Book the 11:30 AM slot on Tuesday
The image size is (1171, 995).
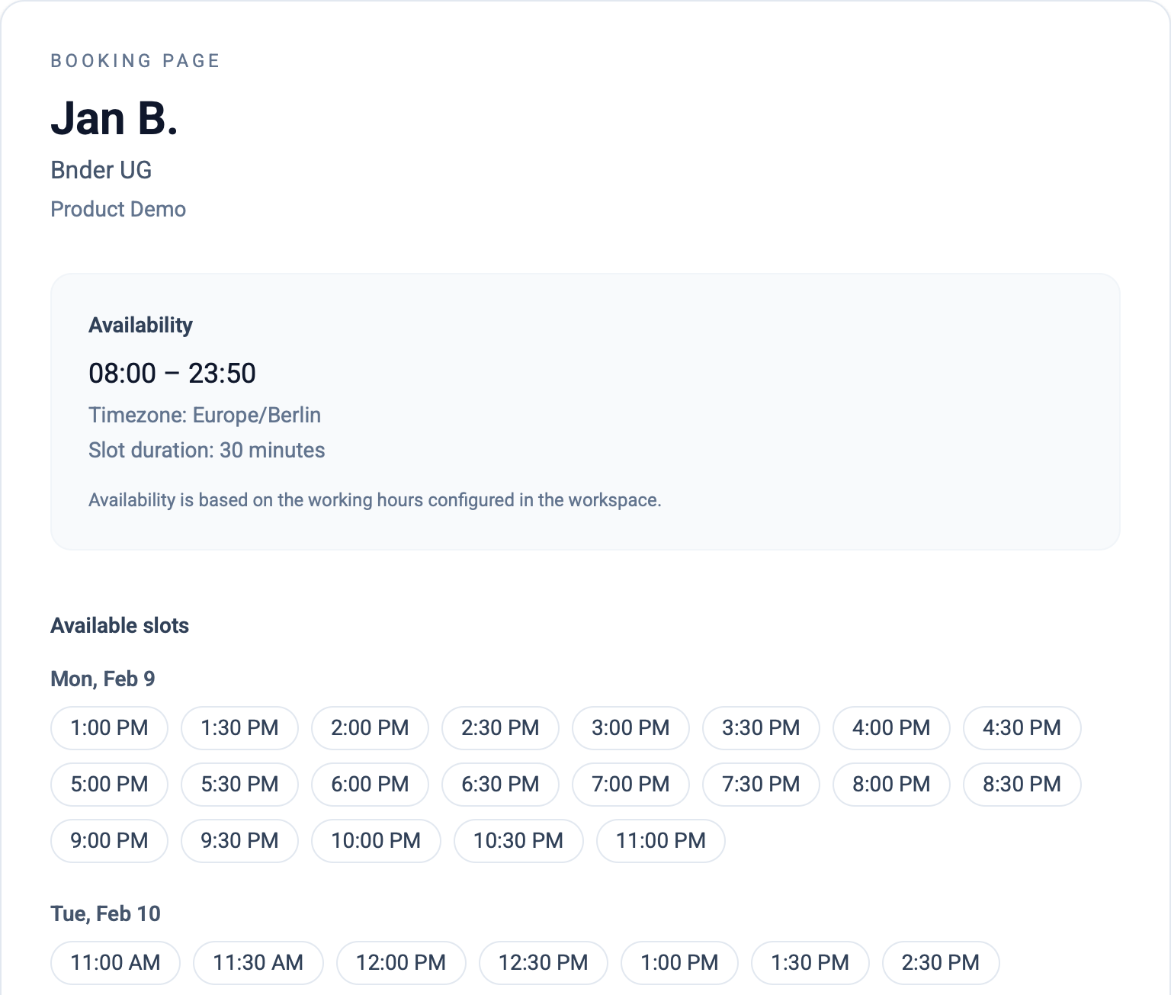point(258,962)
